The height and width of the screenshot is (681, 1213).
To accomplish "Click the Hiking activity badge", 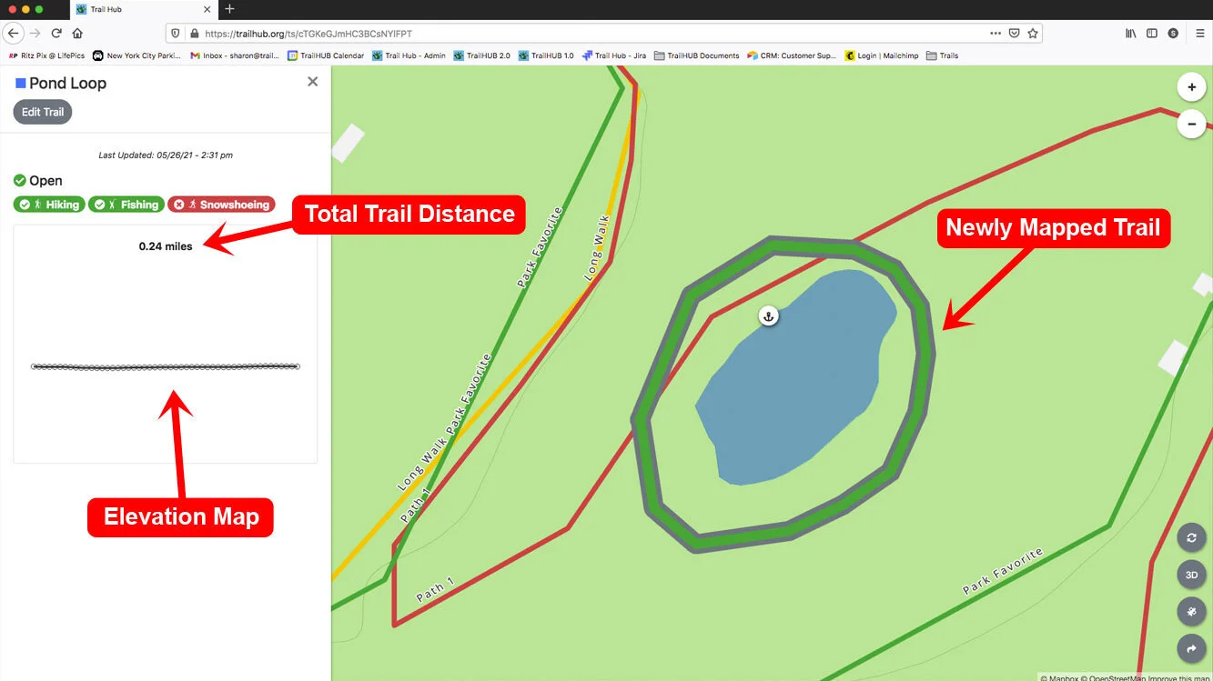I will click(x=49, y=205).
